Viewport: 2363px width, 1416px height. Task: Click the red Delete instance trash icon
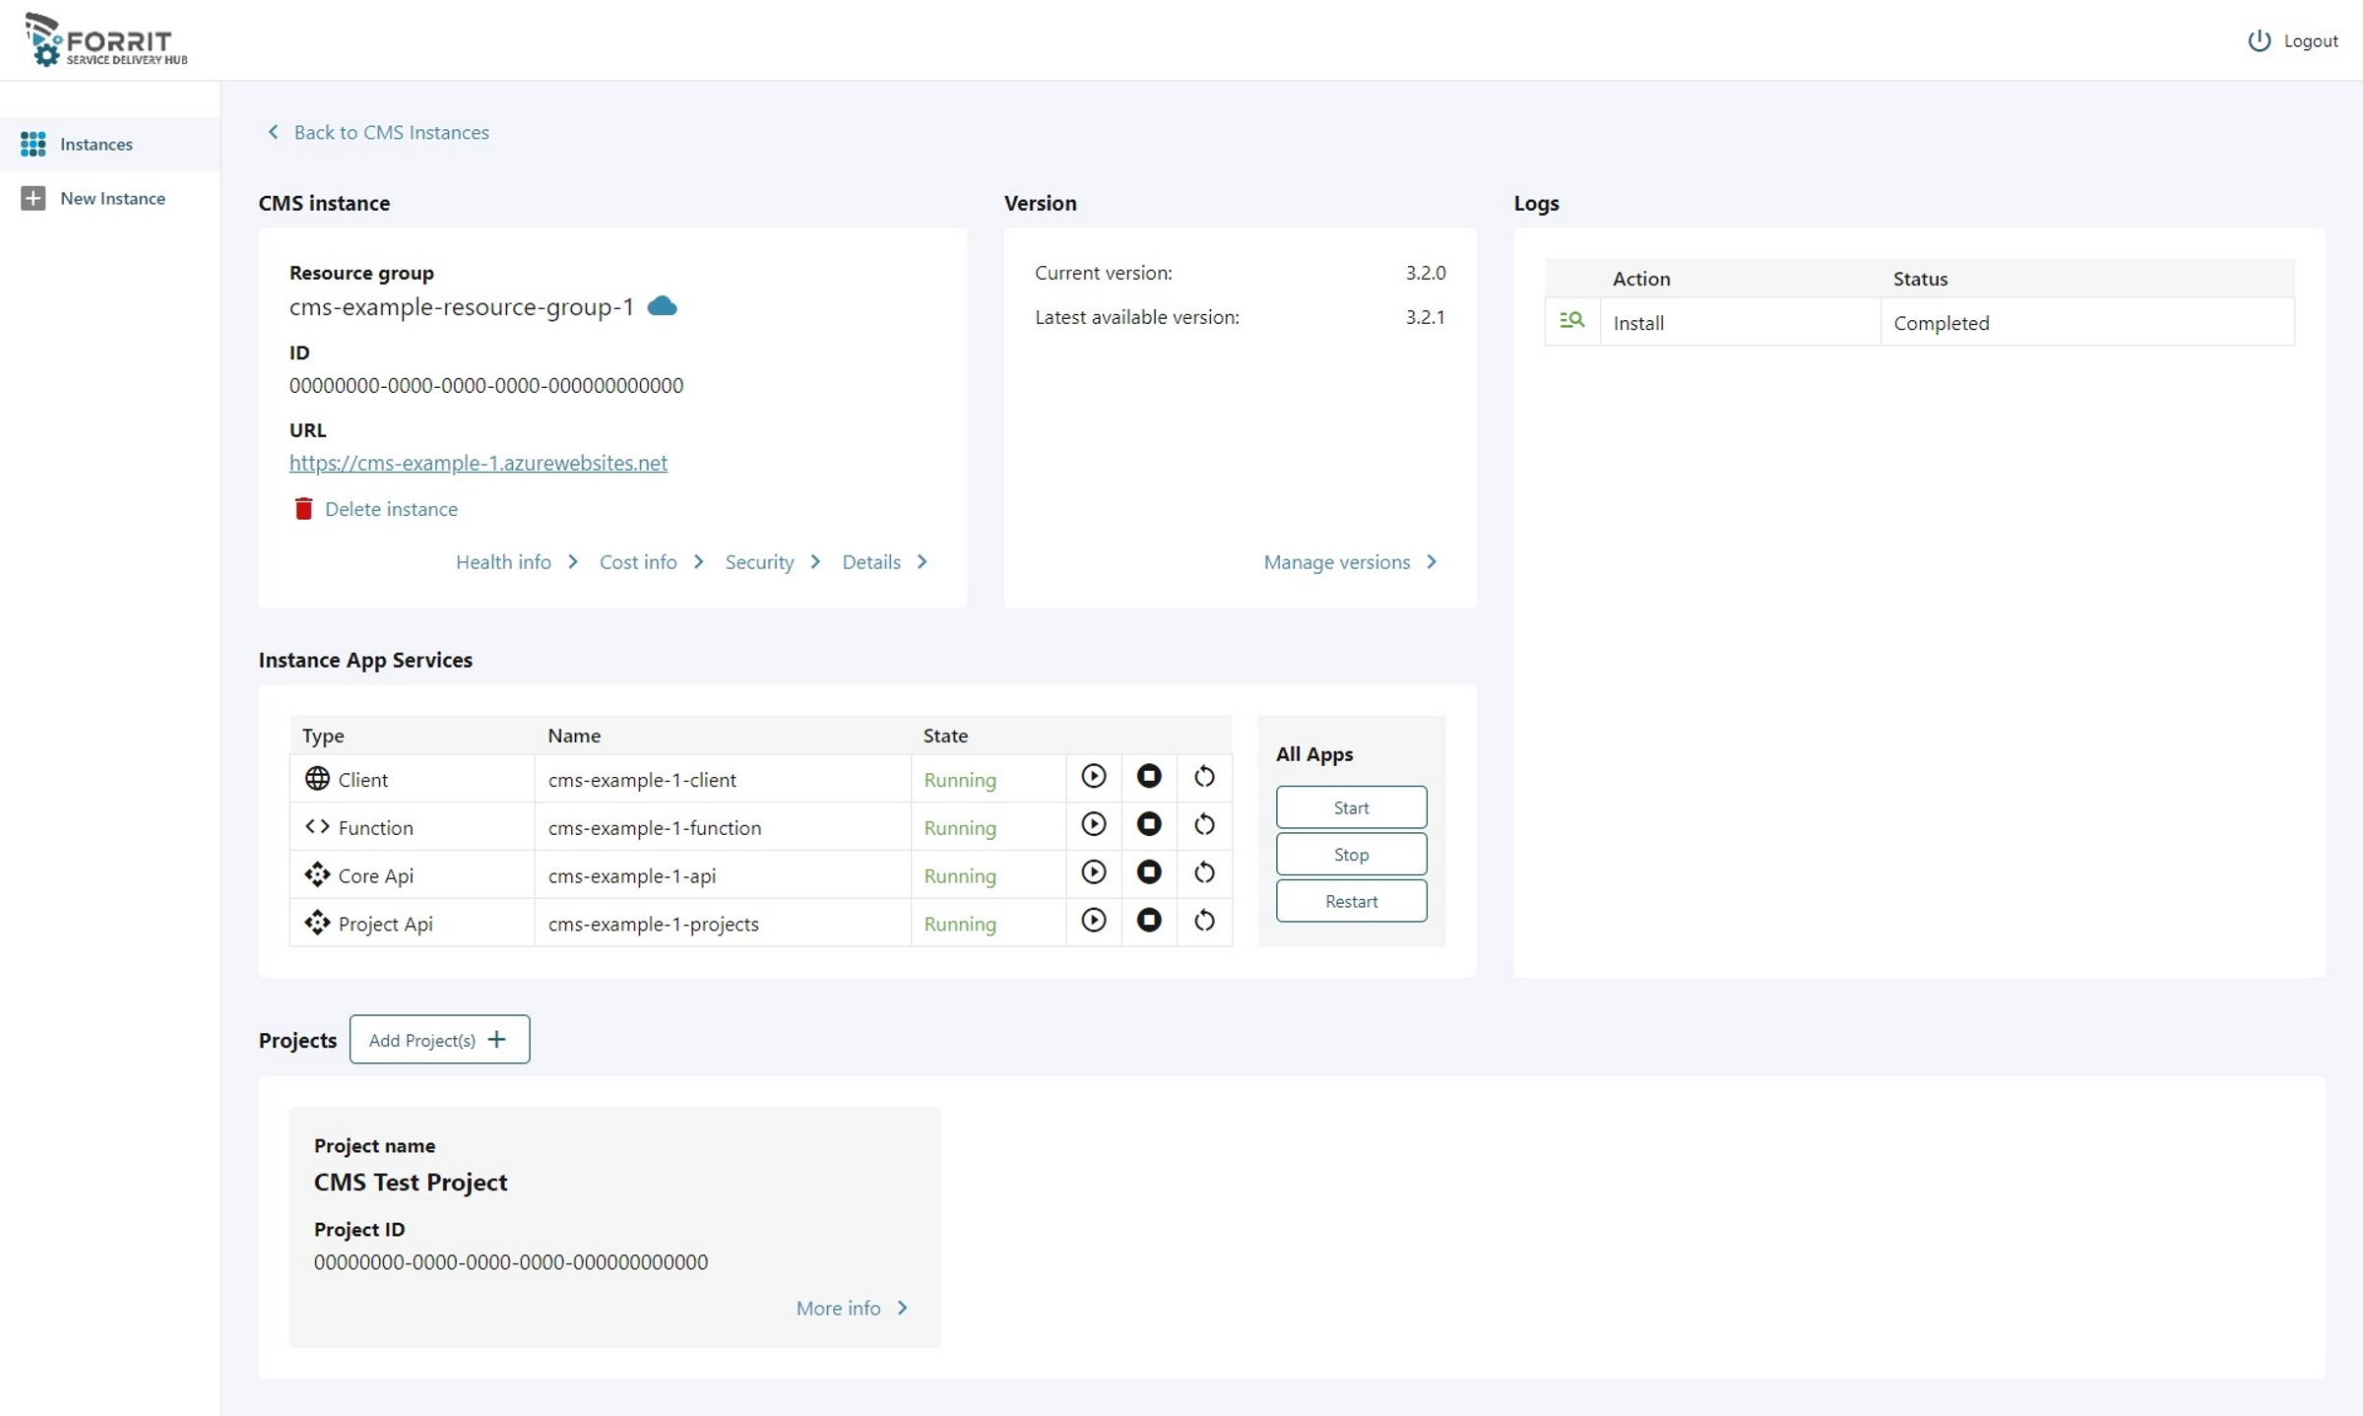click(303, 509)
